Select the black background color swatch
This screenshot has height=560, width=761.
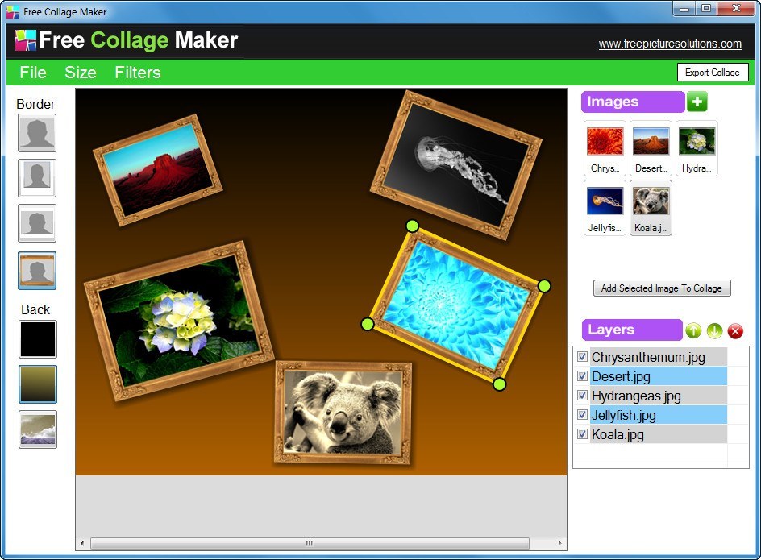tap(36, 339)
